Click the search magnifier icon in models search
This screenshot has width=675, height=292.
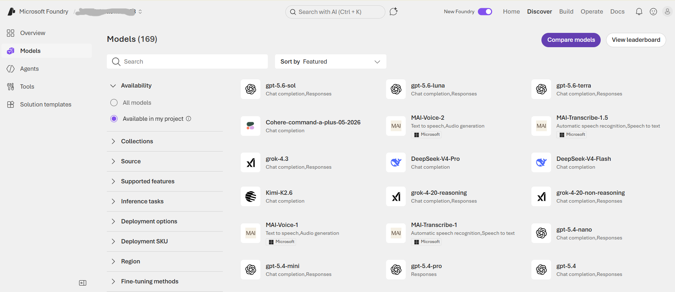(x=116, y=61)
